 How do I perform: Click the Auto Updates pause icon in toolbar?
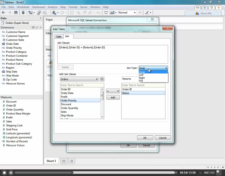pos(54,13)
